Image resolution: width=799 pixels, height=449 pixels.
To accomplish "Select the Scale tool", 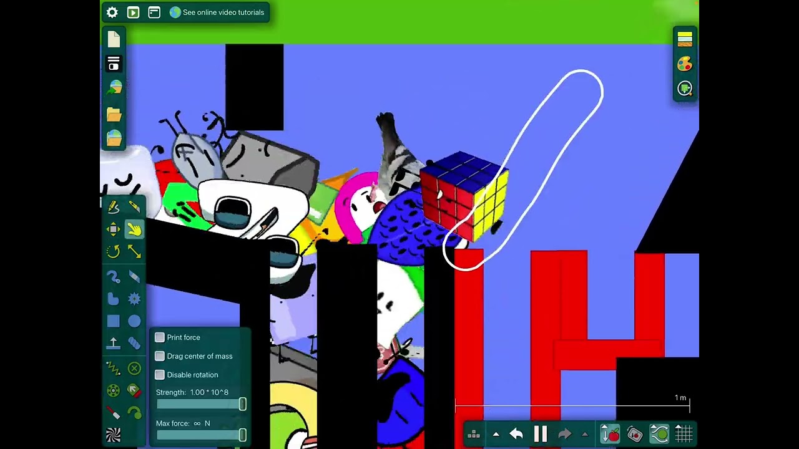I will pyautogui.click(x=134, y=251).
